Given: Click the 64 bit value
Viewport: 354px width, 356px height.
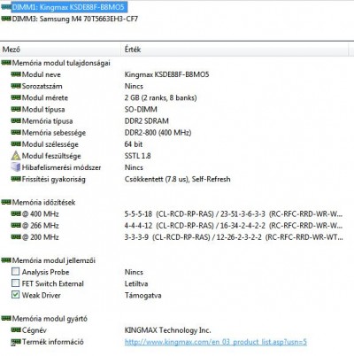Looking at the screenshot, I should click(134, 144).
